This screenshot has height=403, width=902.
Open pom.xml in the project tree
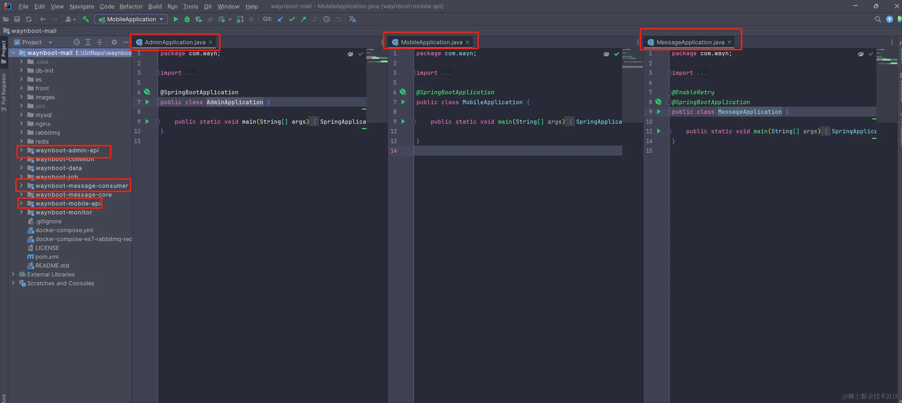[47, 257]
